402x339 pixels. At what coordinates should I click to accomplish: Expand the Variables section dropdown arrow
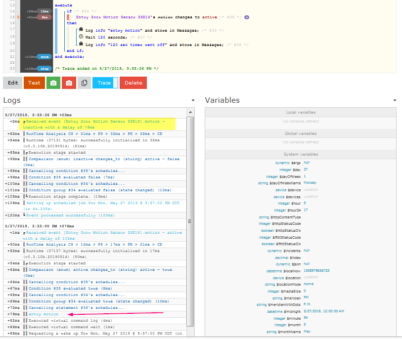395,100
